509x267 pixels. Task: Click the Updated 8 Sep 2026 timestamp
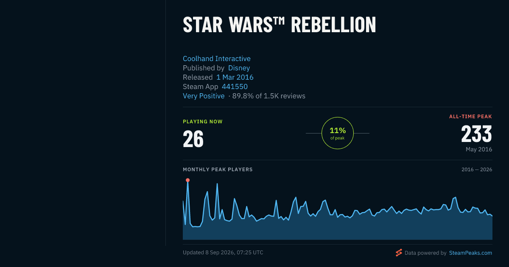223,252
